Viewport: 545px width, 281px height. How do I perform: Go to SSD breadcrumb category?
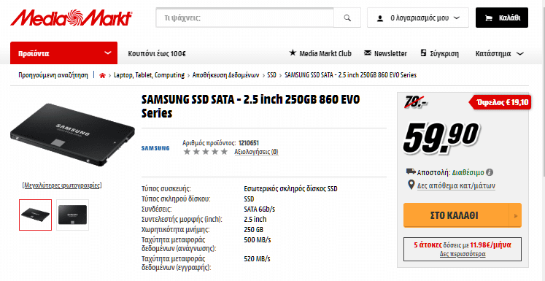pos(271,75)
